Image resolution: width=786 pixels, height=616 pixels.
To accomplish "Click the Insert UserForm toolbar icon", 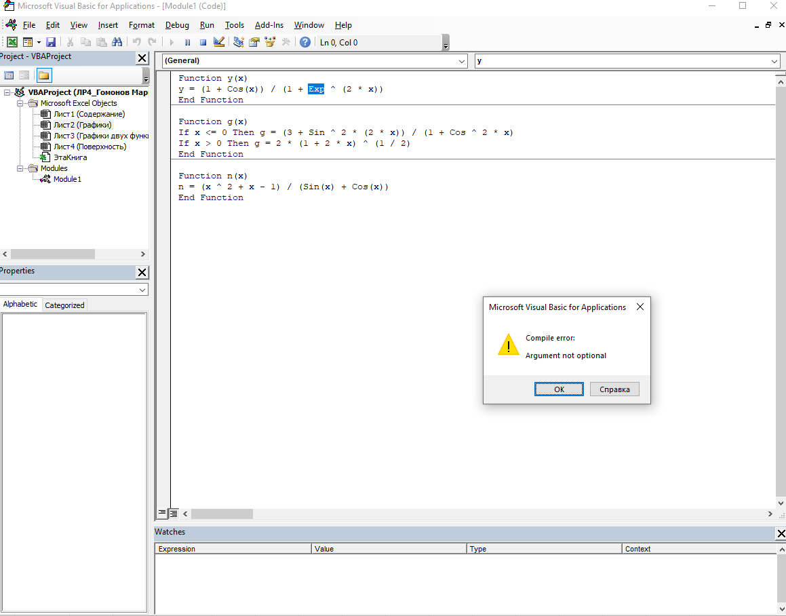I will pos(28,43).
